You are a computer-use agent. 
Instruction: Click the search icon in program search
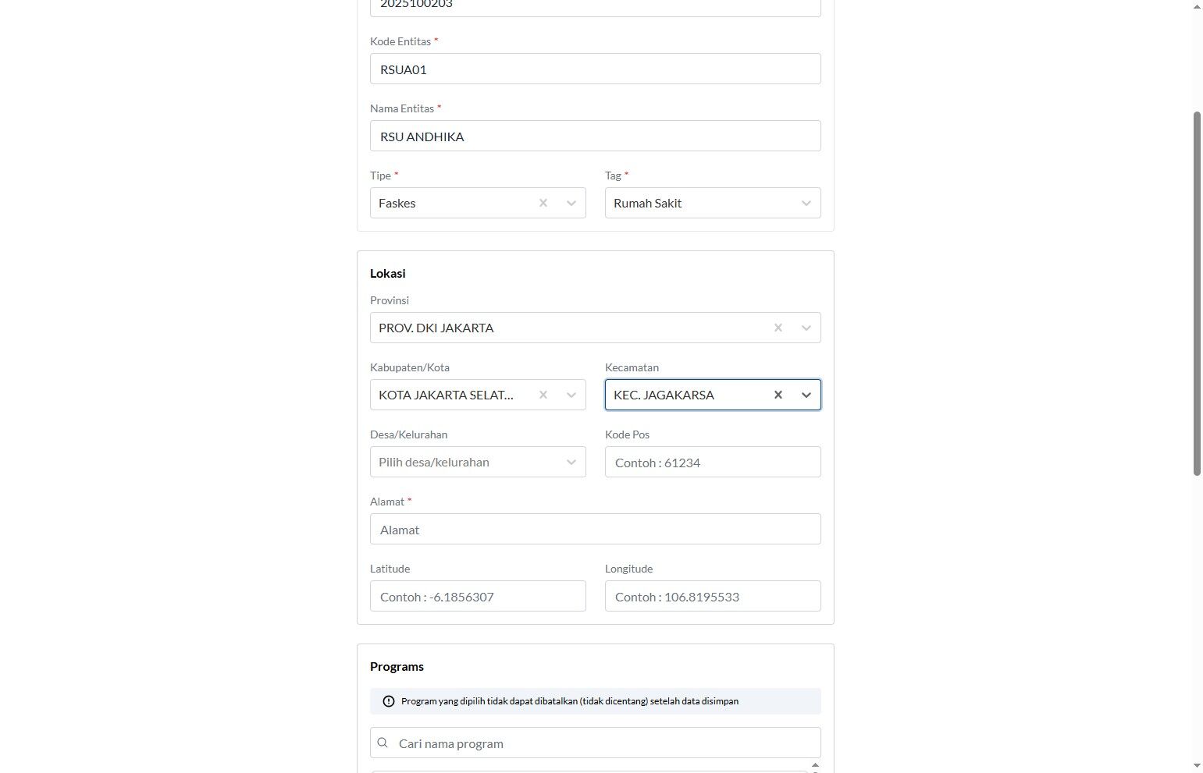(x=383, y=743)
